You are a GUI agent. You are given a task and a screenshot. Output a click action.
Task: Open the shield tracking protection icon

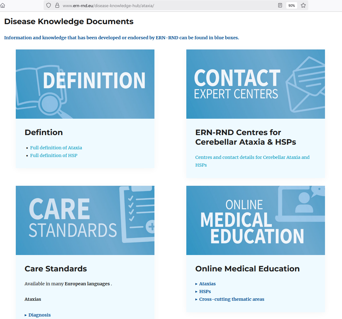pyautogui.click(x=49, y=6)
